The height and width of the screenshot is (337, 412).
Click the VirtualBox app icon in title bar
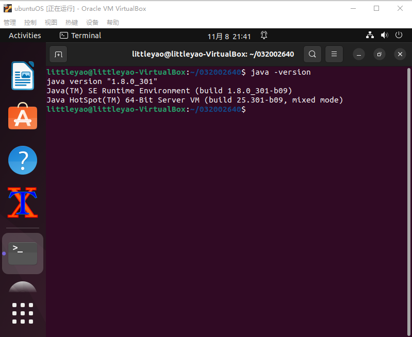pos(8,8)
